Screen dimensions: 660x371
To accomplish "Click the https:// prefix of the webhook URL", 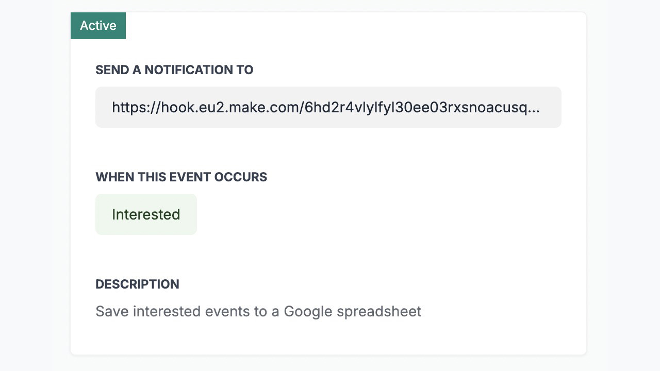I will 136,107.
